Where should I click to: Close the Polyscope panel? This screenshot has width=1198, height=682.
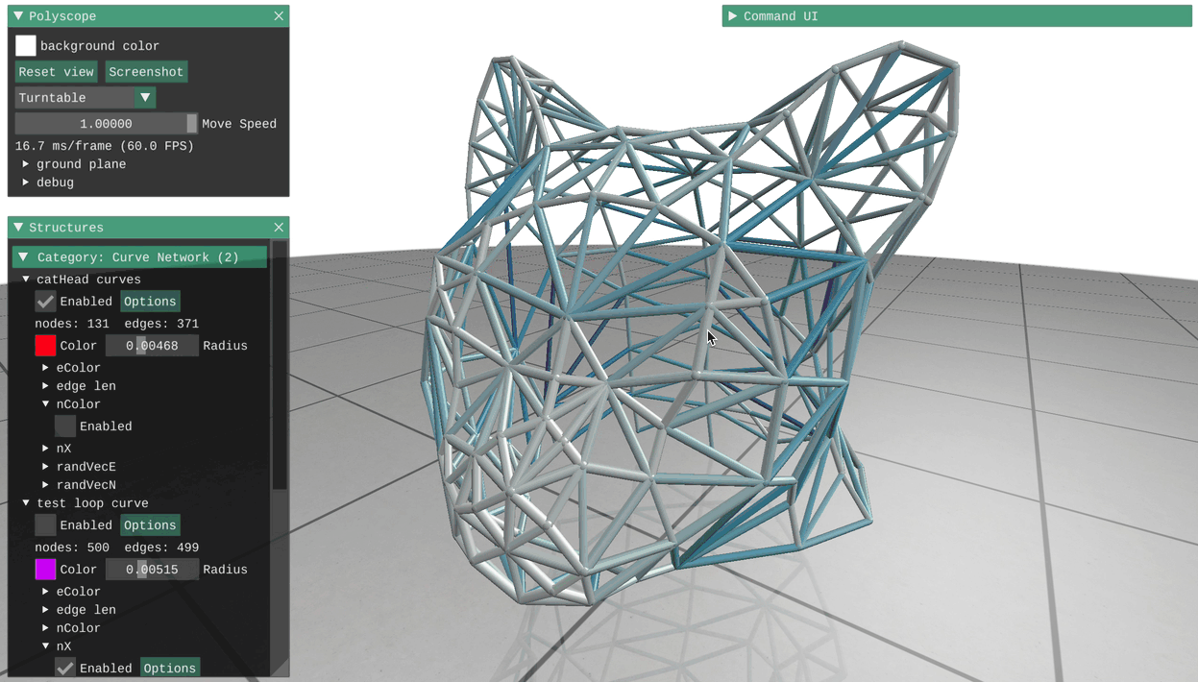point(279,16)
